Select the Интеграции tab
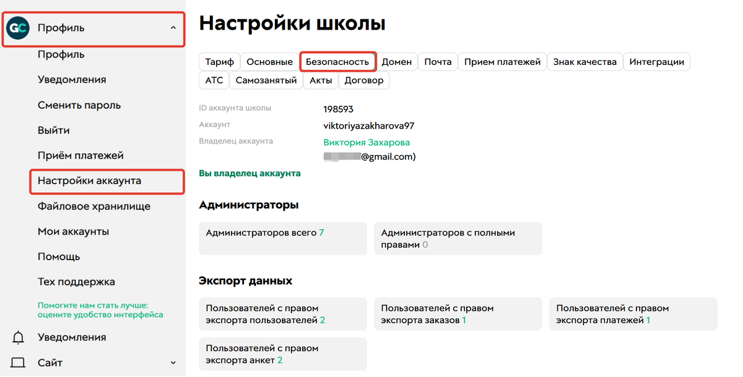Viewport: 743px width, 377px height. pyautogui.click(x=656, y=62)
